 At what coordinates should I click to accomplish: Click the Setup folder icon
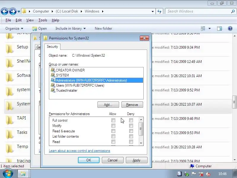[9, 48]
